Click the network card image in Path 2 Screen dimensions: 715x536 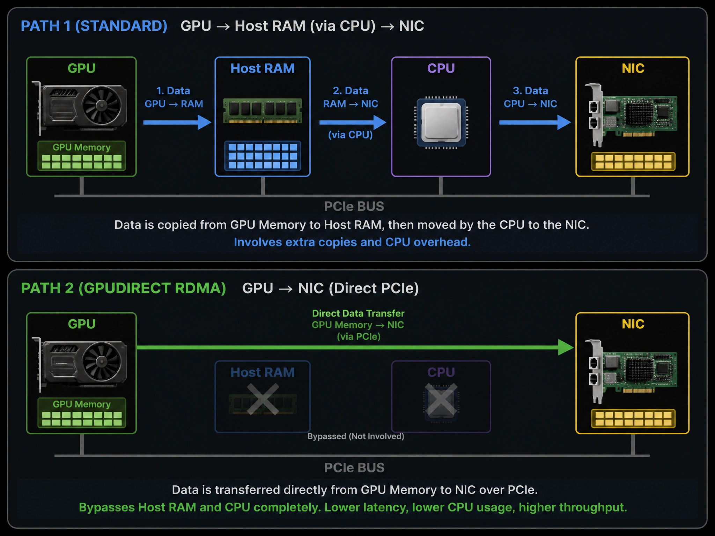point(631,371)
